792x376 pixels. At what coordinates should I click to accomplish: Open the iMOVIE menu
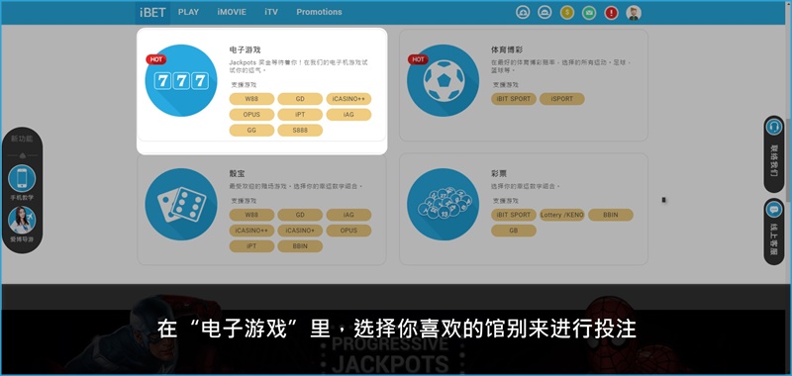pos(232,12)
